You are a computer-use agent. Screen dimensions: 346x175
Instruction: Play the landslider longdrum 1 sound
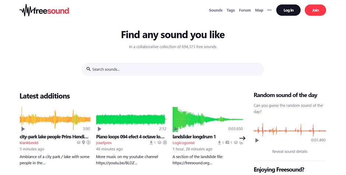coord(176,129)
